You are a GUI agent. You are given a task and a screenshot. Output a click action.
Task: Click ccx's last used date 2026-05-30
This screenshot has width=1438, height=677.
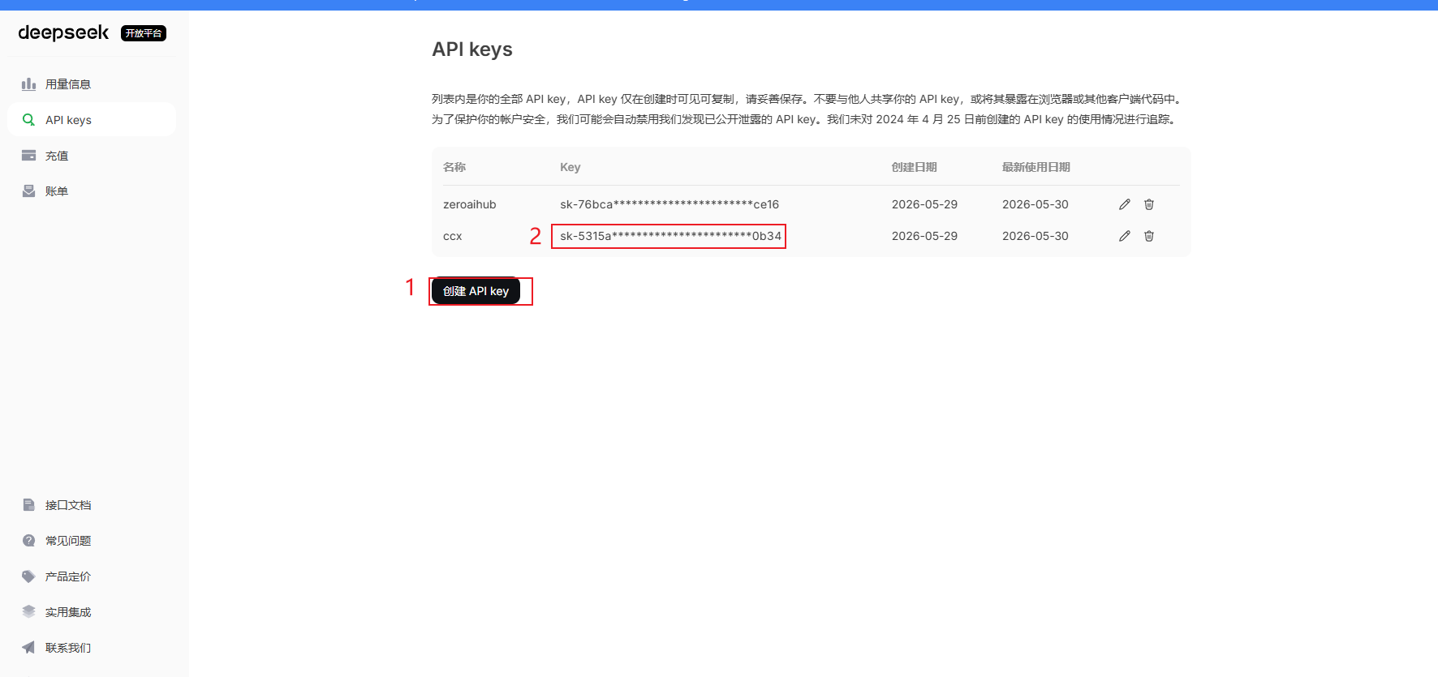point(1035,236)
